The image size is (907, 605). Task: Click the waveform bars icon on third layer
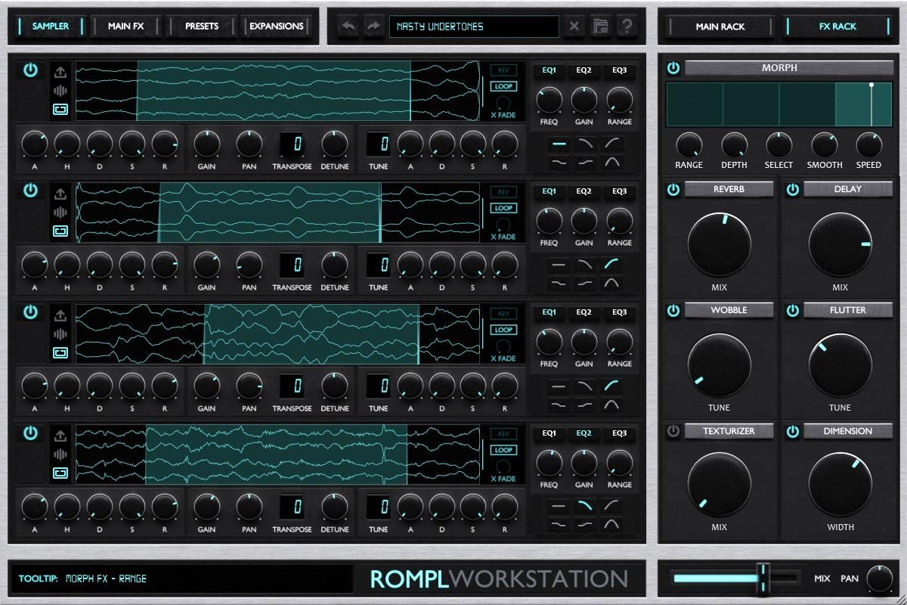(60, 334)
